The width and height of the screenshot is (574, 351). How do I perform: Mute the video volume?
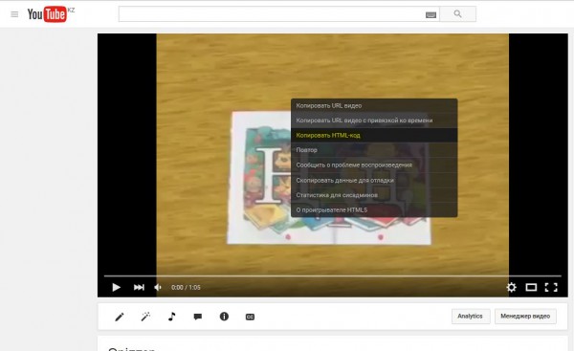158,287
